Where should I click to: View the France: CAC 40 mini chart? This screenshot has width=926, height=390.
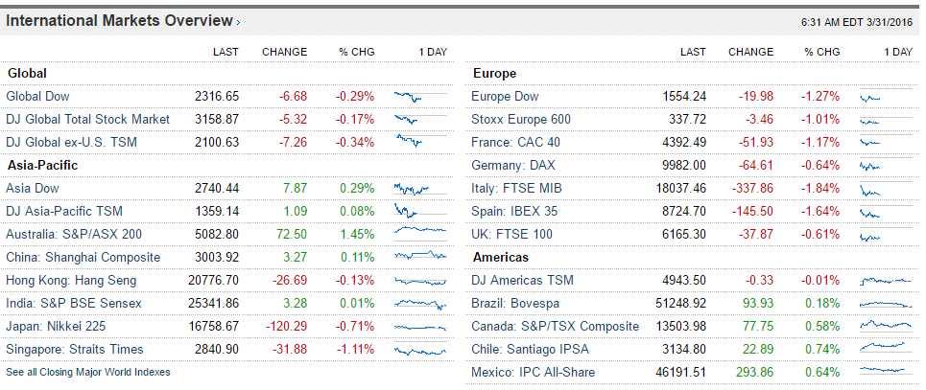click(884, 143)
